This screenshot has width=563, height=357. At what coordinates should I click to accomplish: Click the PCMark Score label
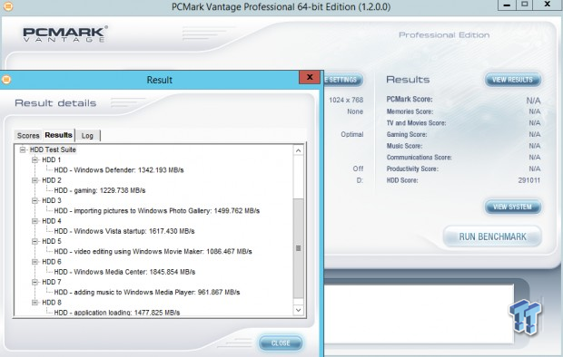point(410,100)
